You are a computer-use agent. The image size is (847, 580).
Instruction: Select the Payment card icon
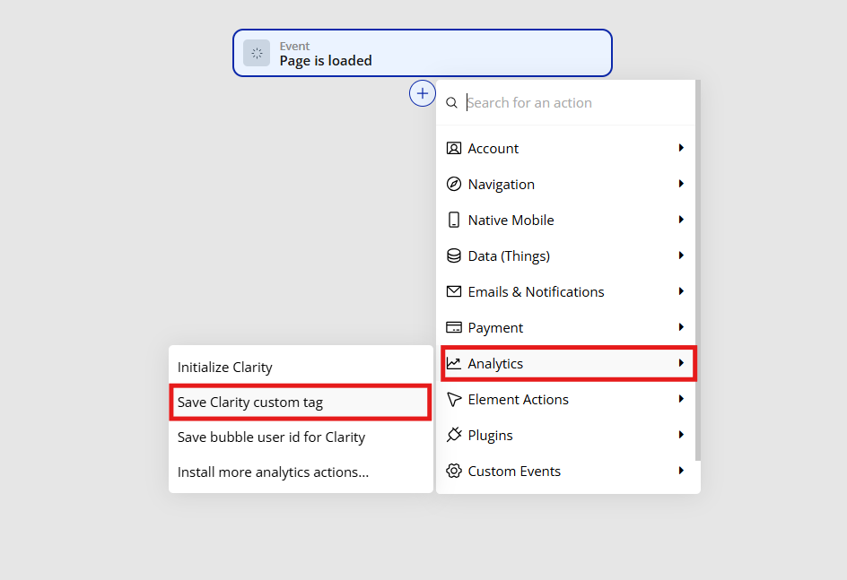point(454,327)
